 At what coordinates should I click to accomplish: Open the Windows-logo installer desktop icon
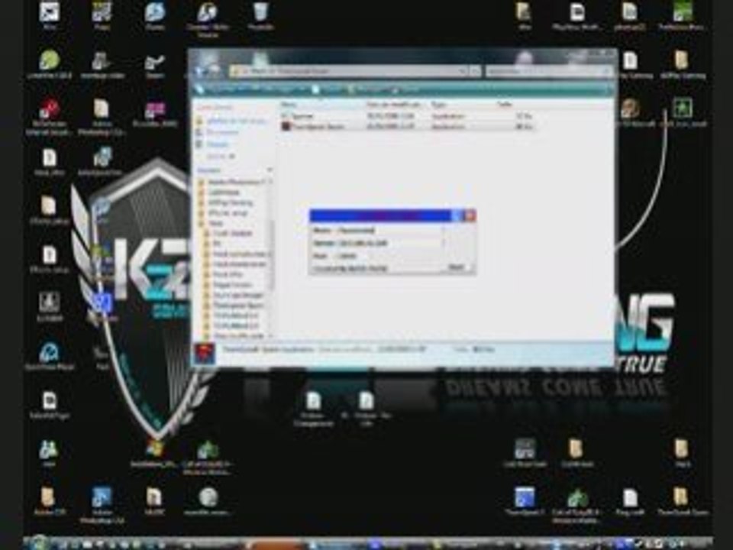155,455
